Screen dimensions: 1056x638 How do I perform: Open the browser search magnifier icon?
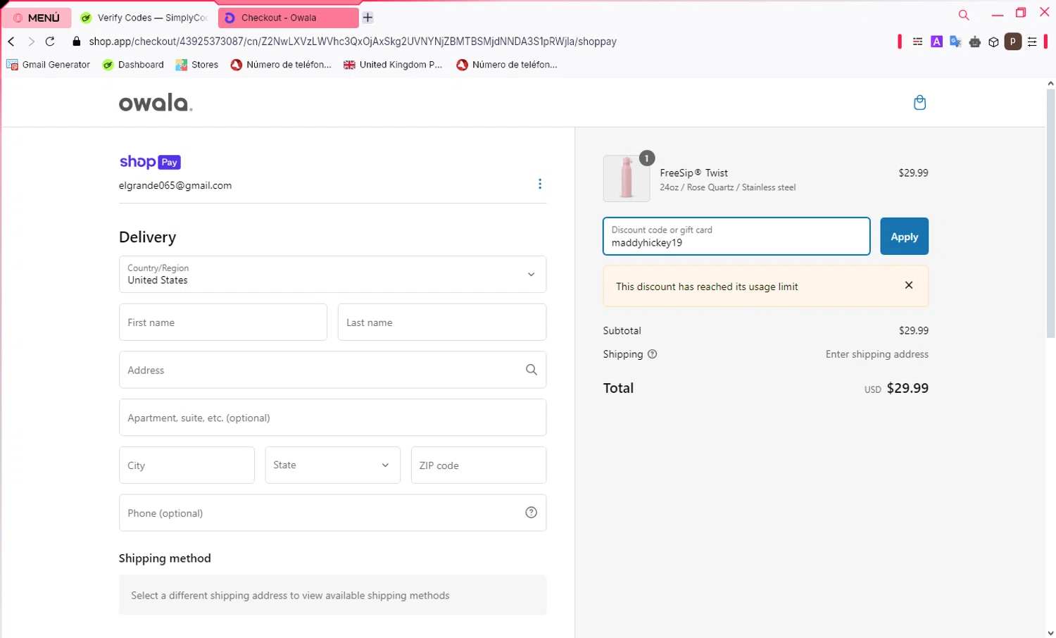(964, 15)
